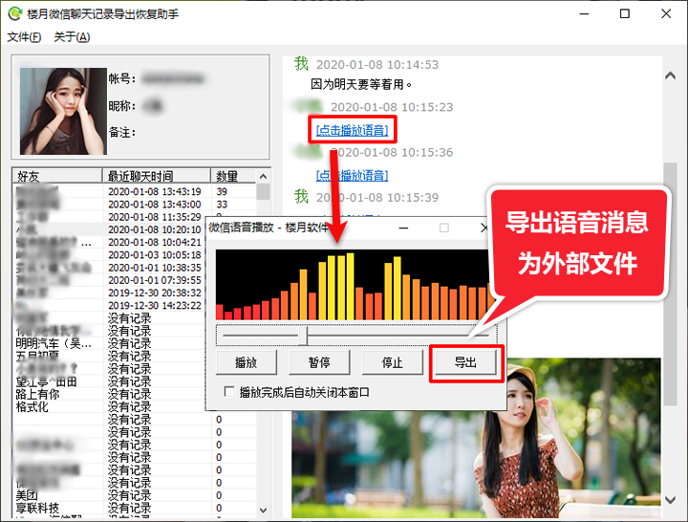Play voice message sent at 10:15:23
Image resolution: width=688 pixels, height=522 pixels.
point(352,130)
